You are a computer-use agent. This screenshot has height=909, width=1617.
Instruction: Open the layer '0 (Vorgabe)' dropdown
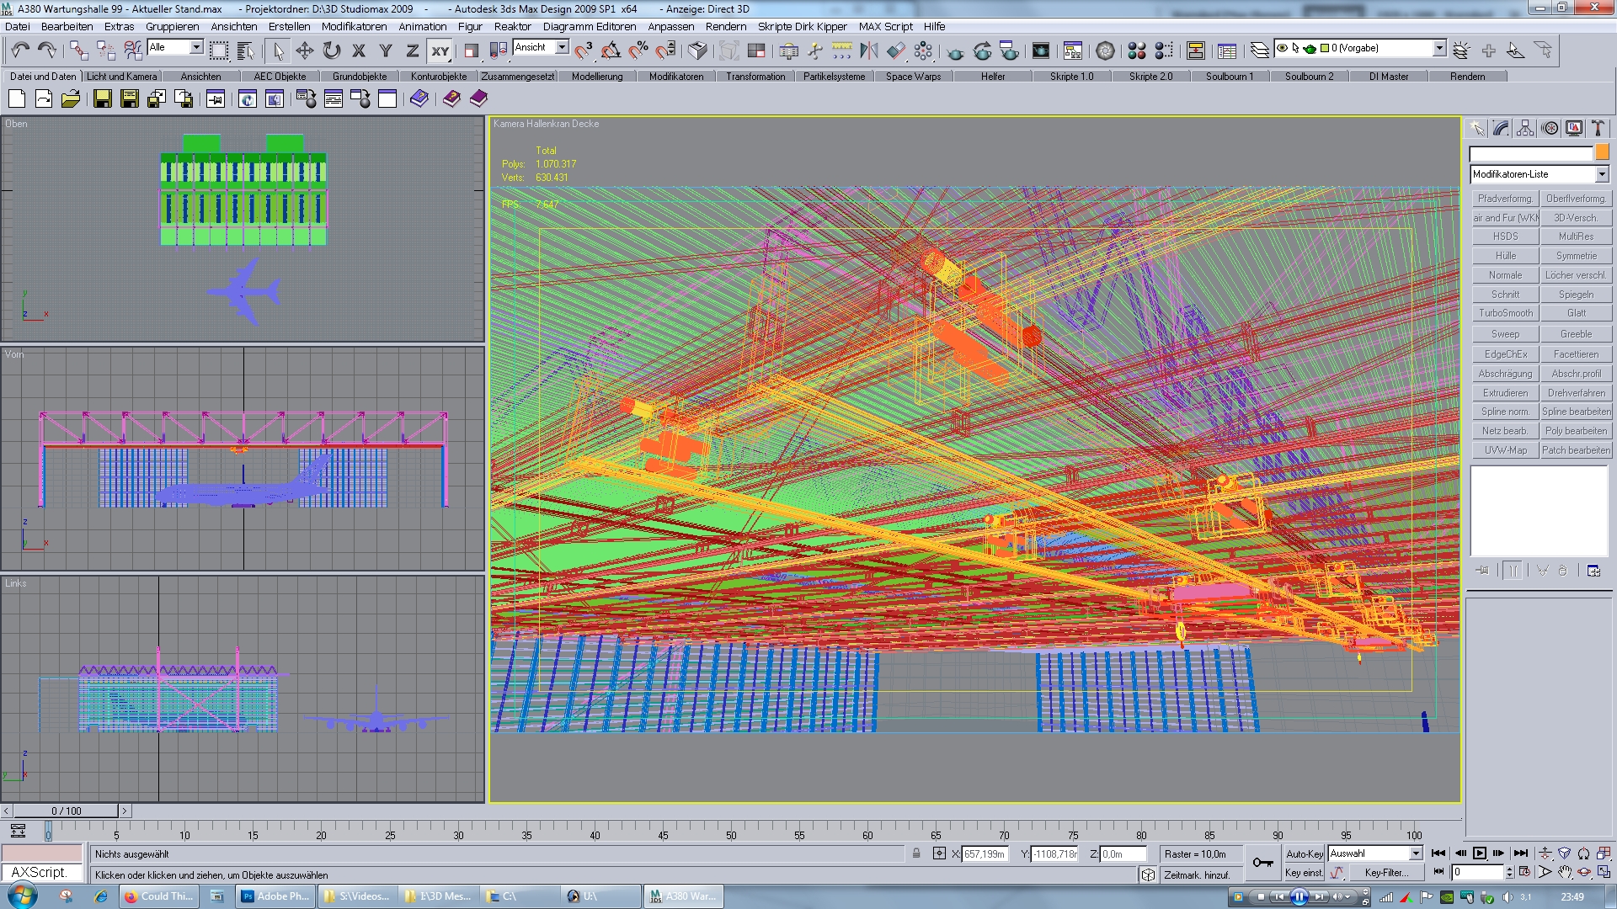click(x=1439, y=49)
